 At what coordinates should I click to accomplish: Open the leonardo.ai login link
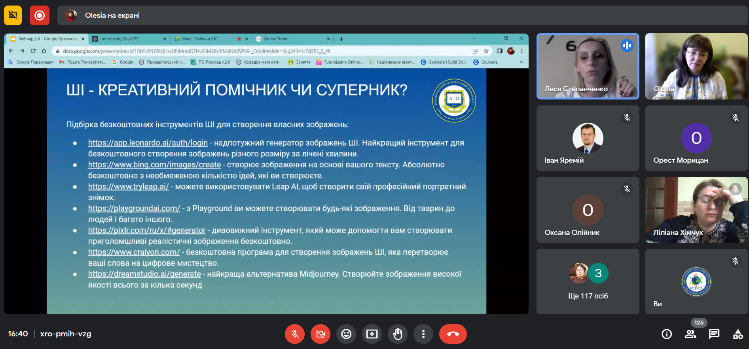point(148,143)
